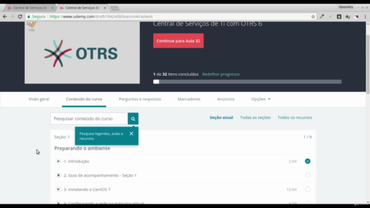370x208 pixels.
Task: Click the browser forward arrow
Action: point(12,17)
